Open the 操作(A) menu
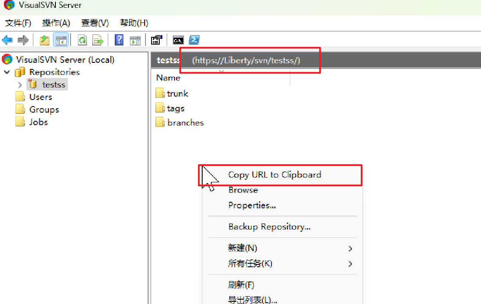The width and height of the screenshot is (481, 304). coord(56,23)
